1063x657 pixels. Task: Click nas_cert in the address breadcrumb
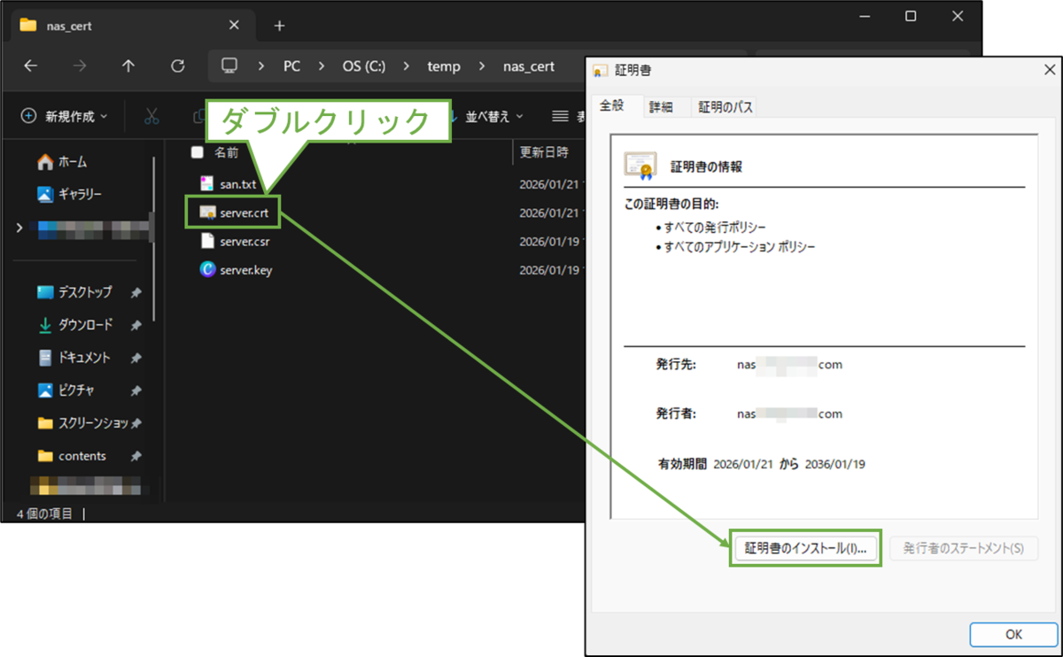(529, 66)
